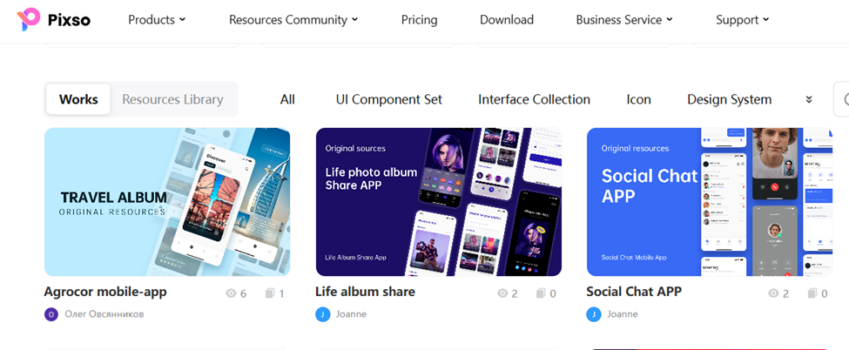Open the Resources Community dropdown
The width and height of the screenshot is (849, 350).
pyautogui.click(x=293, y=20)
